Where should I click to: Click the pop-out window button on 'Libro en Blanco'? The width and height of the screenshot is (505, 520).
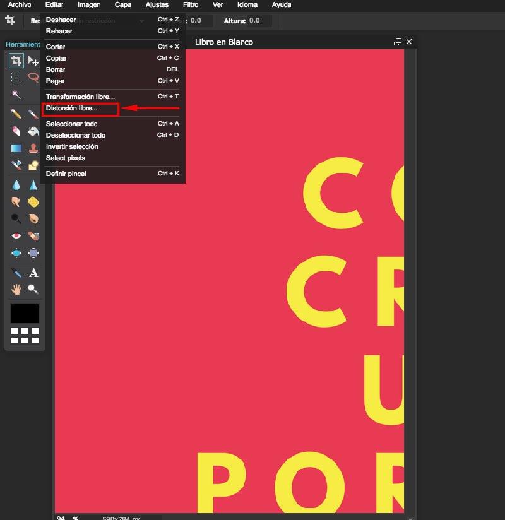398,41
